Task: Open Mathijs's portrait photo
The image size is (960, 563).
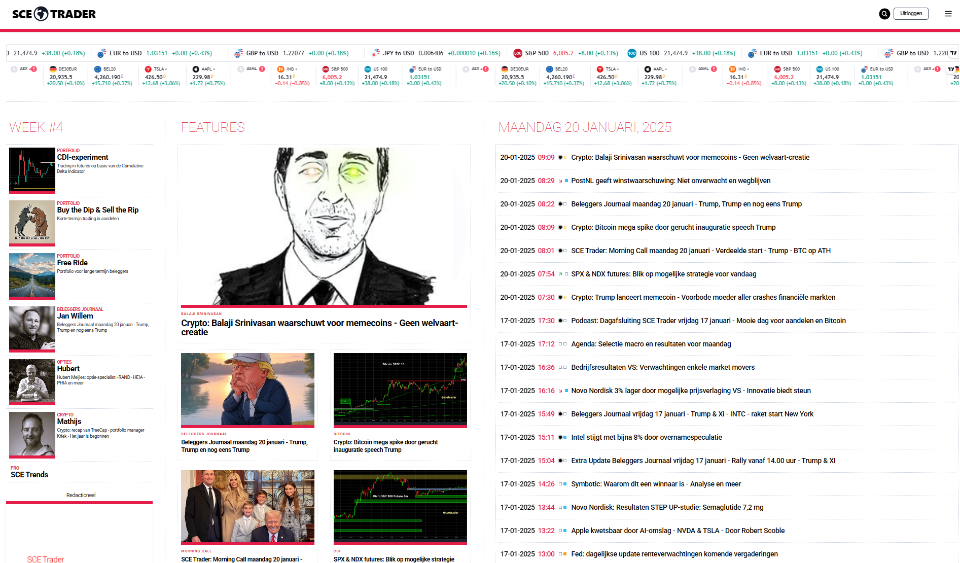Action: tap(32, 434)
